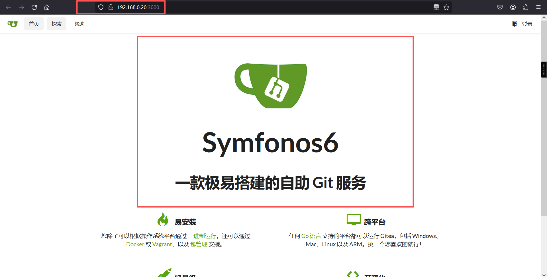Open the Firefox hamburger menu
Viewport: 547px width, 277px height.
(x=538, y=7)
